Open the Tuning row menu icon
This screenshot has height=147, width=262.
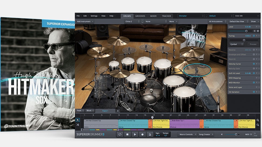coord(257,36)
